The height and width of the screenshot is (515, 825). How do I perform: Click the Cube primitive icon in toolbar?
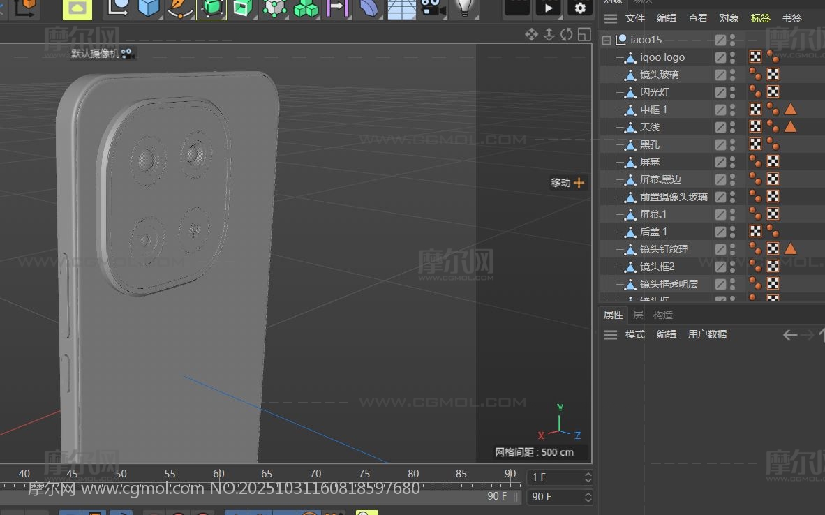[149, 8]
